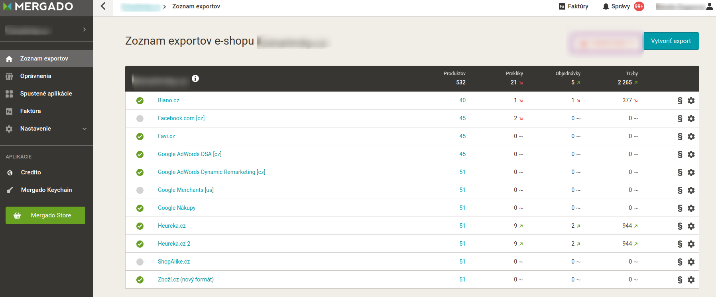Open the Zboží.cz (nový formát) export link
This screenshot has width=716, height=297.
click(185, 279)
